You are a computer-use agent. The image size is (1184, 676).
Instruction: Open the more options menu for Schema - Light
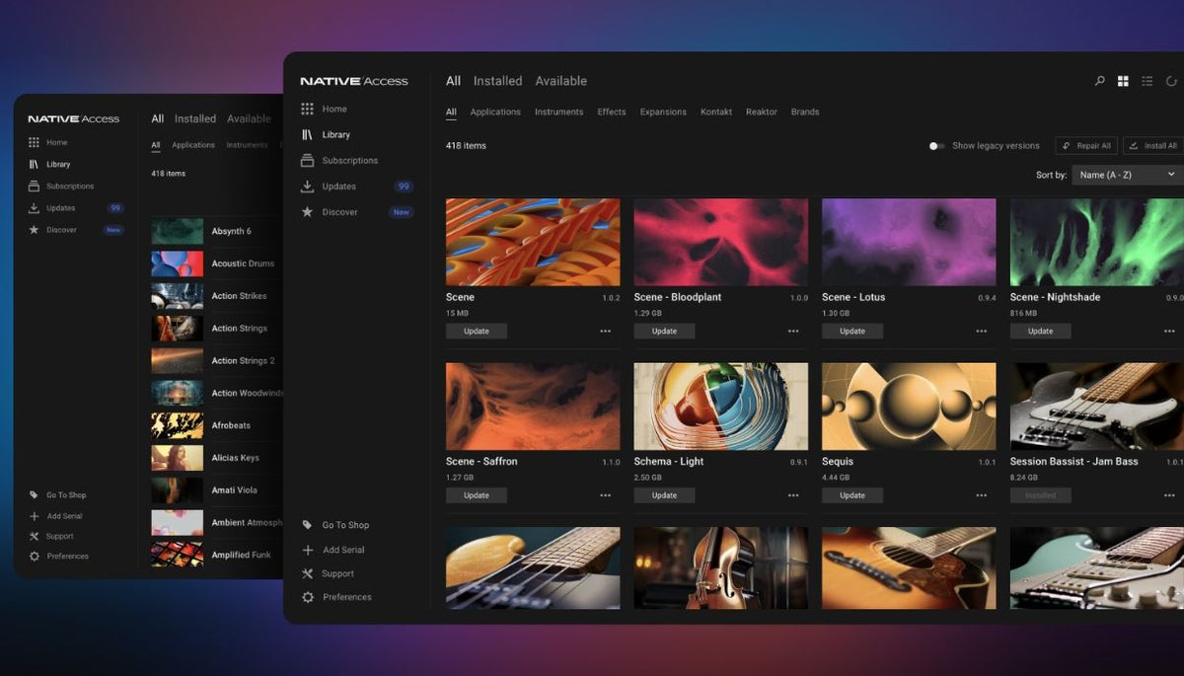pos(793,495)
